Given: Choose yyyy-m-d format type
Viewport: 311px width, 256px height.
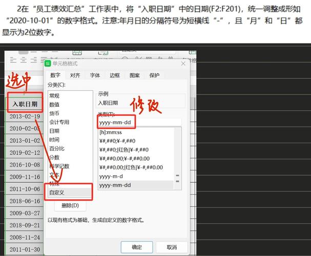Looking at the screenshot, I should pos(136,176).
